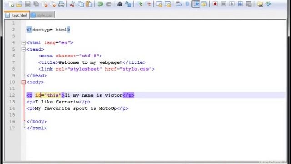This screenshot has height=164, width=291.
Task: Click line number 12 in margin
Action: point(12,95)
